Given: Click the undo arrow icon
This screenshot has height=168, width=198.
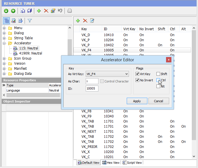Looking at the screenshot, I should click(x=60, y=11).
